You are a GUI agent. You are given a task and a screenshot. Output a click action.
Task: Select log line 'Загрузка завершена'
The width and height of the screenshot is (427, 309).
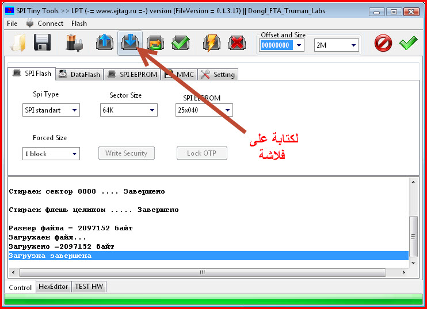coord(208,256)
